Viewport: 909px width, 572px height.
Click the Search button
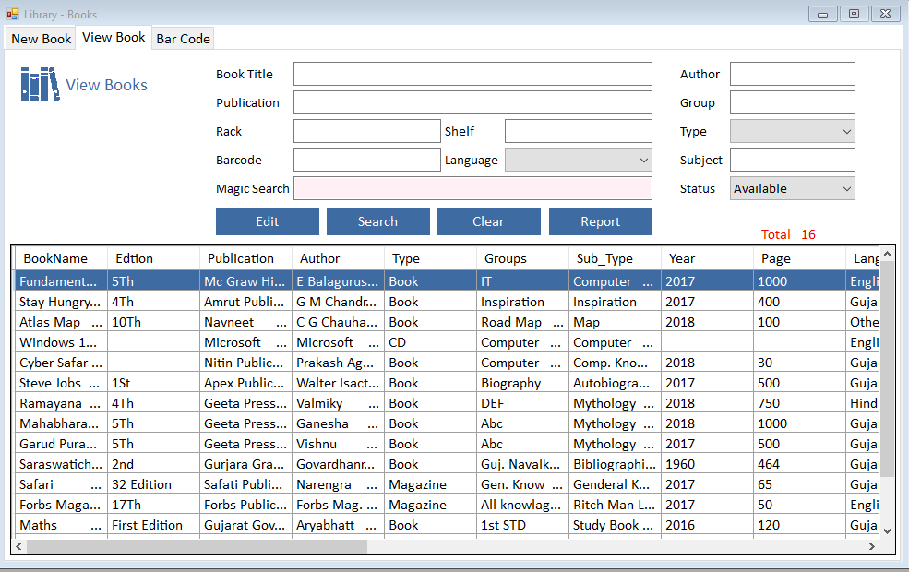[x=377, y=221]
